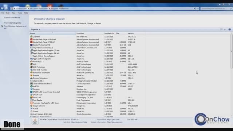Click the Back navigation arrow
This screenshot has width=233, height=131.
click(x=2, y=9)
